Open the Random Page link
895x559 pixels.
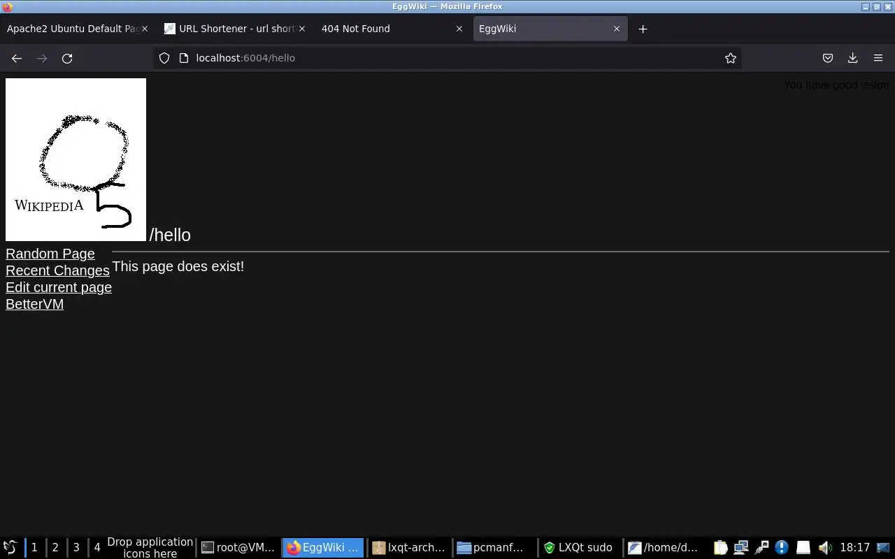tap(50, 254)
